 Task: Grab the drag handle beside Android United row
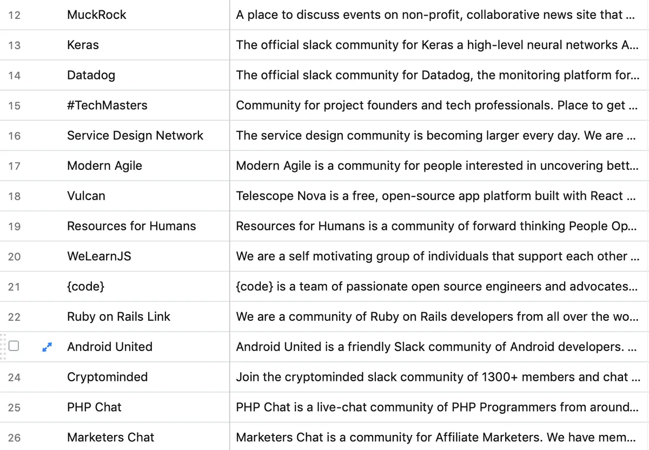pyautogui.click(x=3, y=347)
